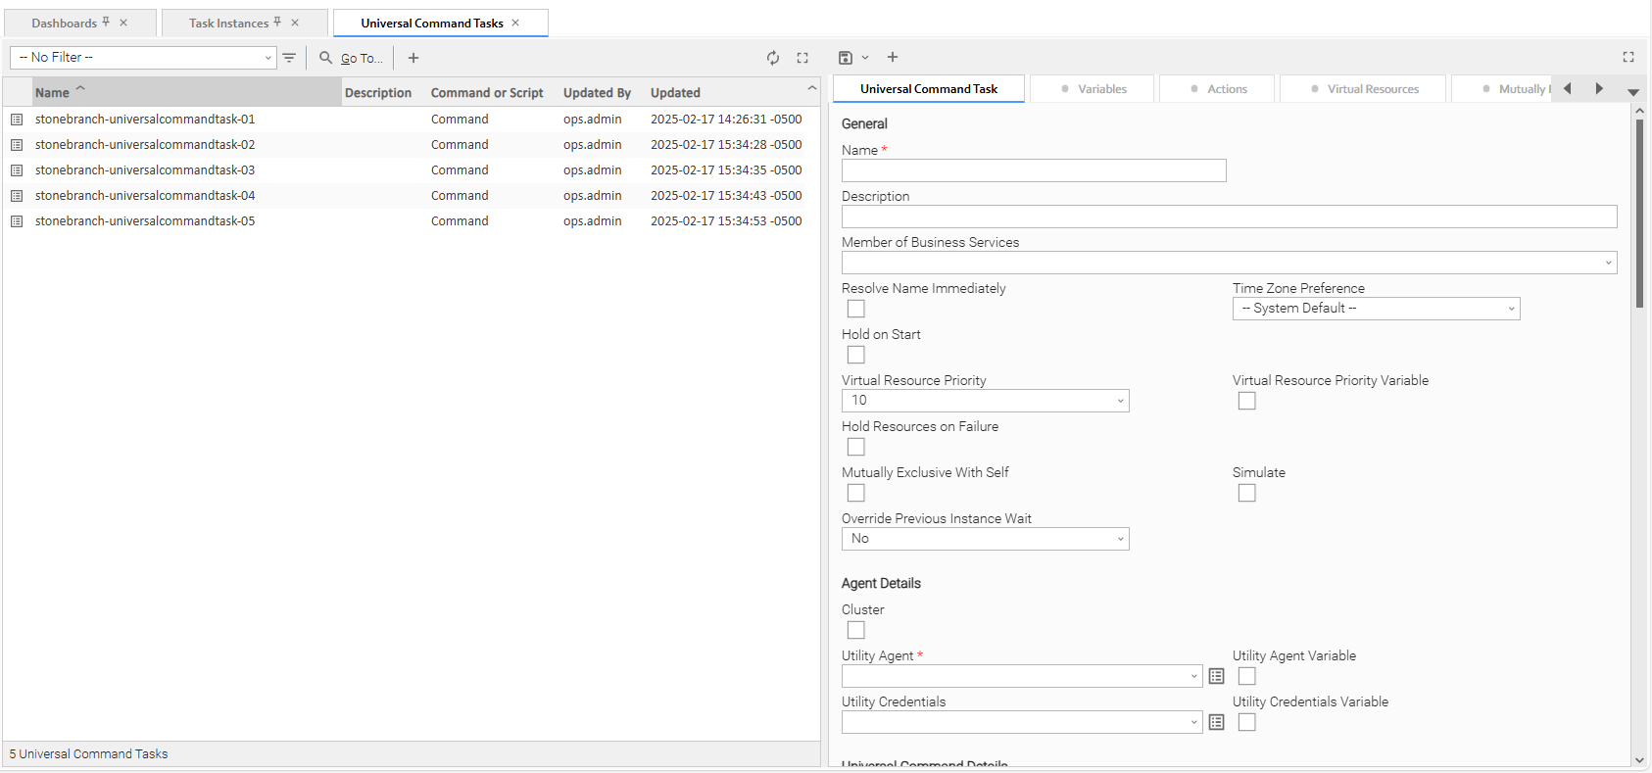The image size is (1652, 773).
Task: Add a new task with list plus icon
Action: [413, 58]
